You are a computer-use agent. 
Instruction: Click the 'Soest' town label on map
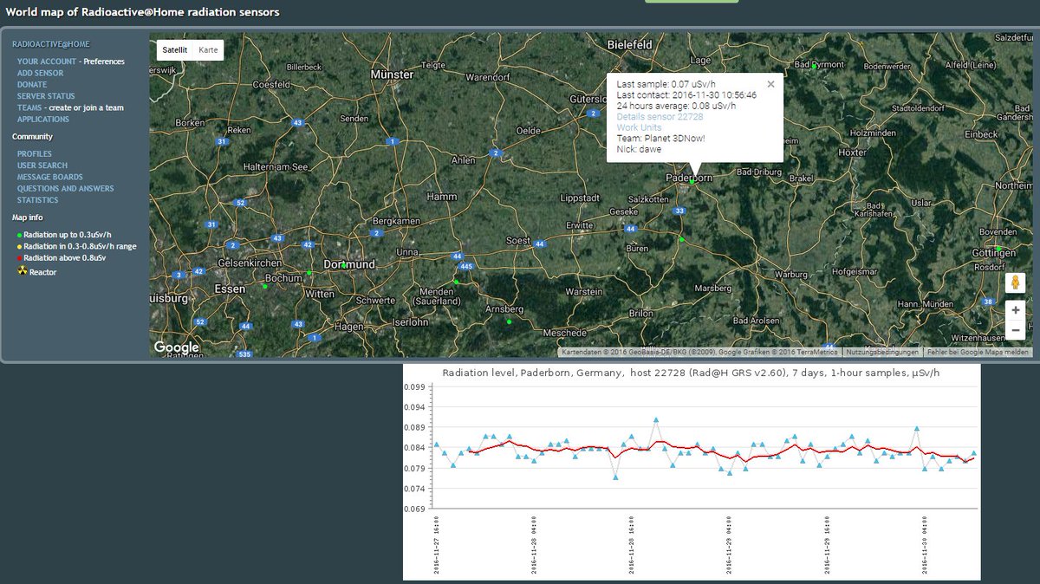click(x=518, y=241)
